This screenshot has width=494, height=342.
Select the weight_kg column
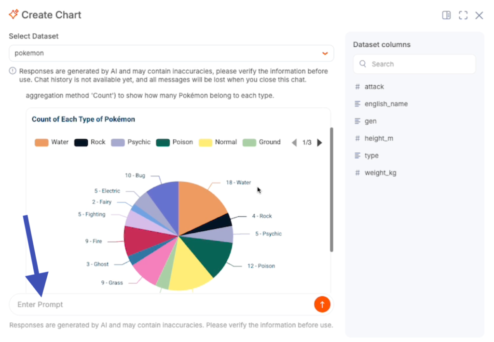[380, 173]
